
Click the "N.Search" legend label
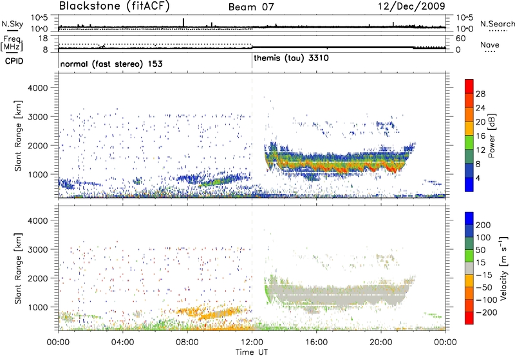[x=497, y=24]
